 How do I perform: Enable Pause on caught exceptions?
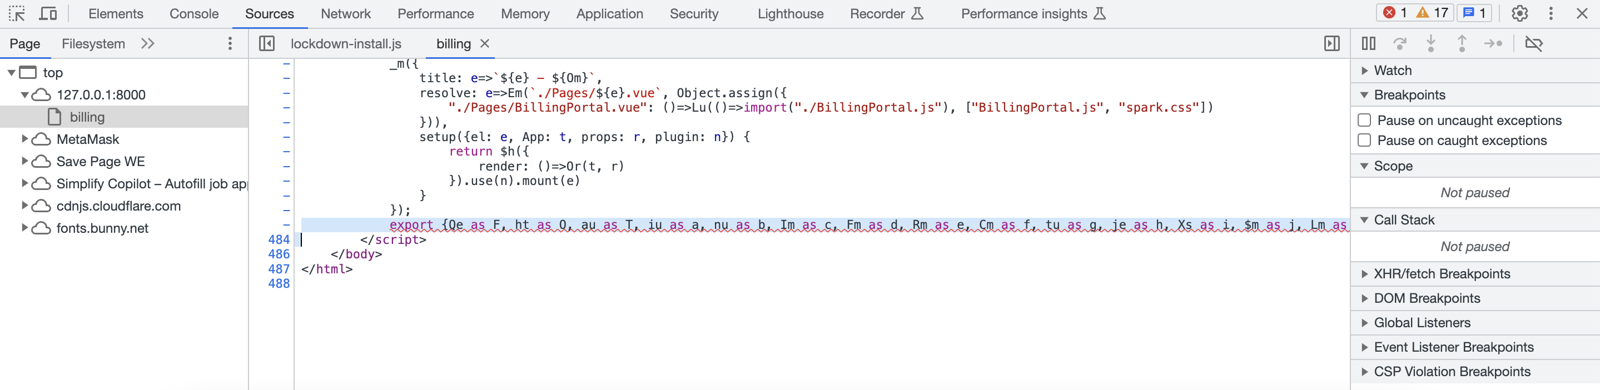(1365, 141)
